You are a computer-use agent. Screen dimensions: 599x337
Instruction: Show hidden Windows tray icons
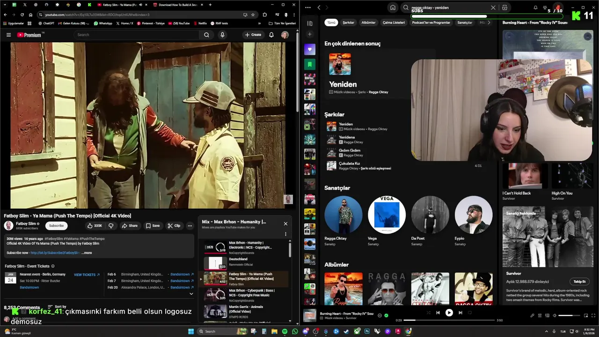tap(546, 331)
